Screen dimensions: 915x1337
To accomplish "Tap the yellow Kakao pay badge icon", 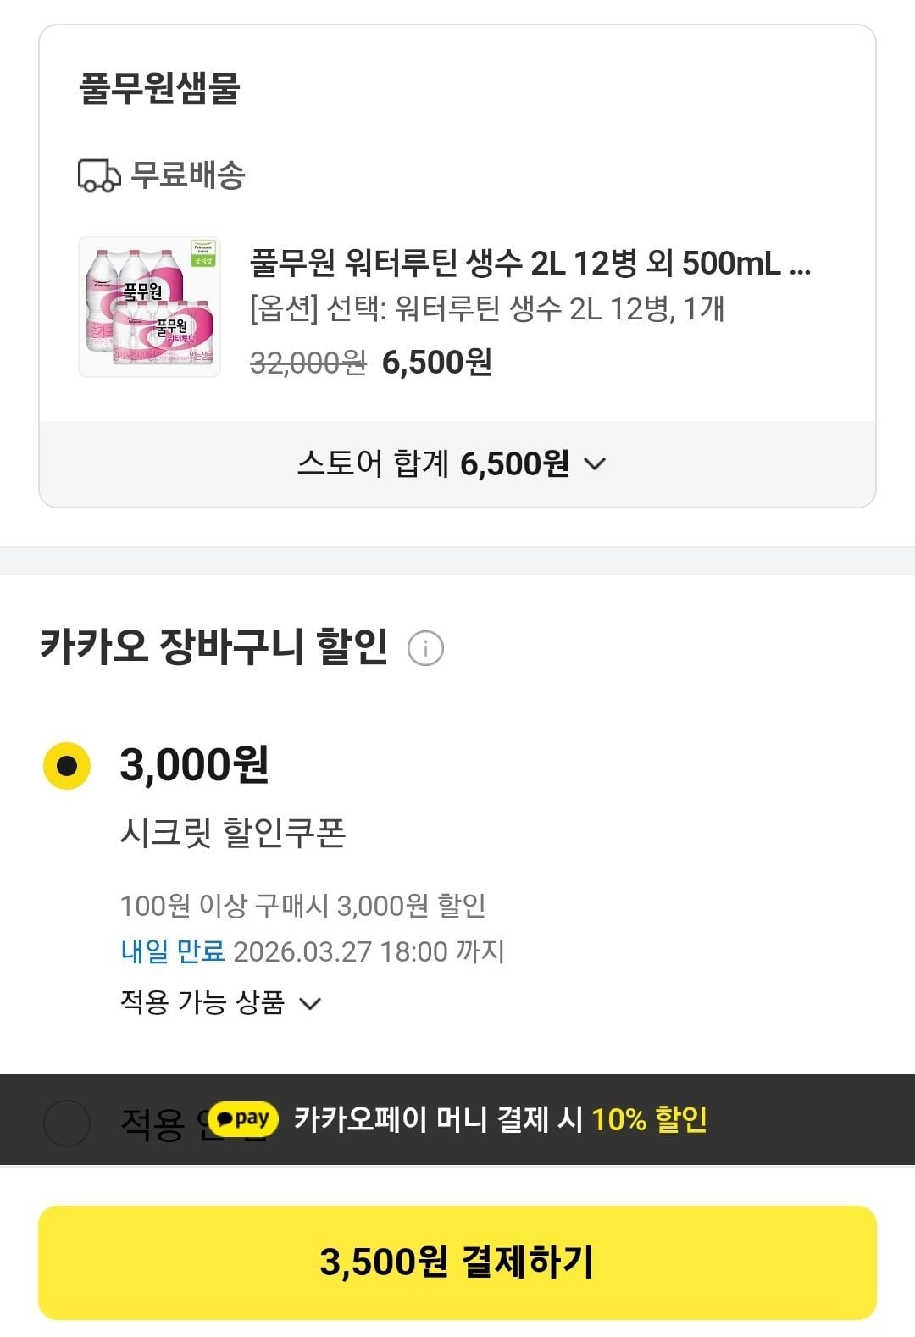I will coord(244,1119).
